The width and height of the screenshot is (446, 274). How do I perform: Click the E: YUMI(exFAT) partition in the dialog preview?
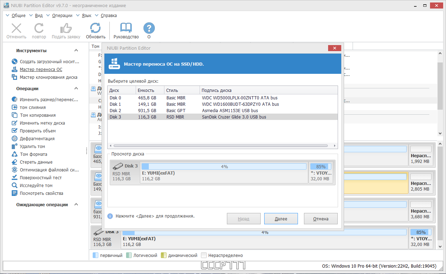(224, 172)
